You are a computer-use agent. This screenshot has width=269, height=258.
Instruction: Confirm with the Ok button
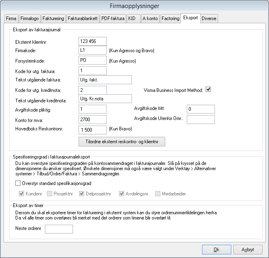click(216, 250)
